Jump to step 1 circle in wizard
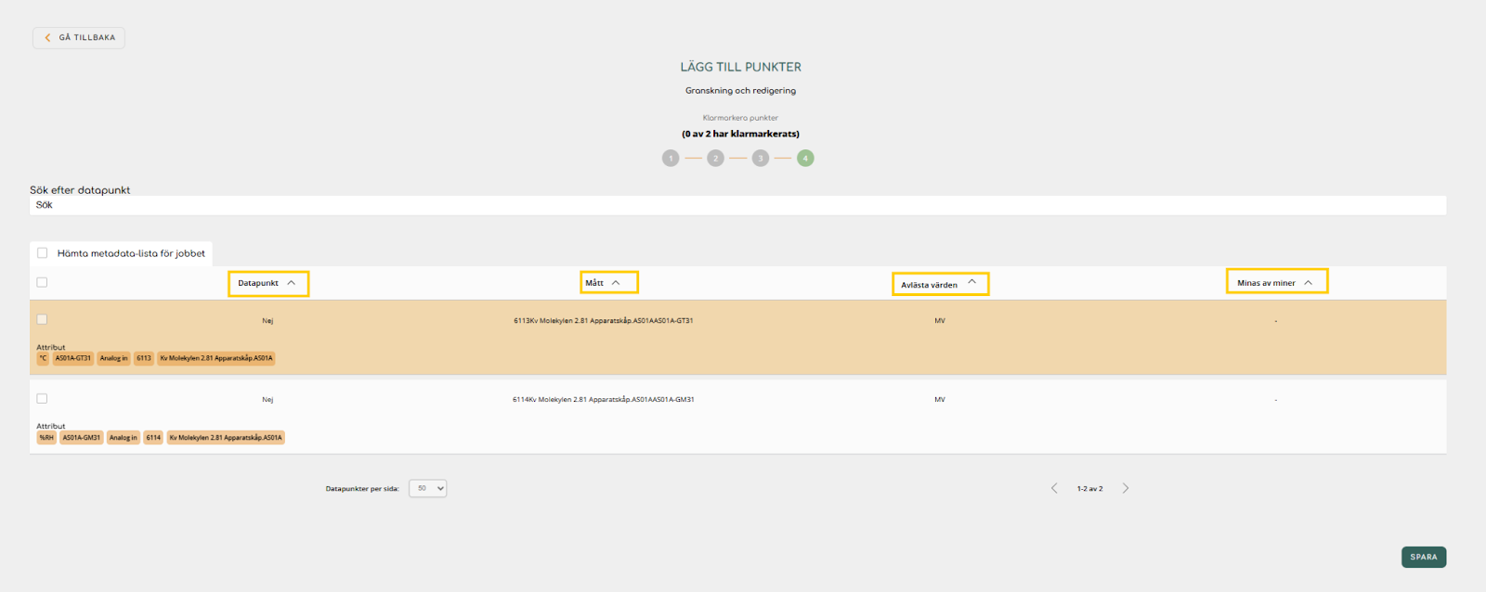 [671, 159]
